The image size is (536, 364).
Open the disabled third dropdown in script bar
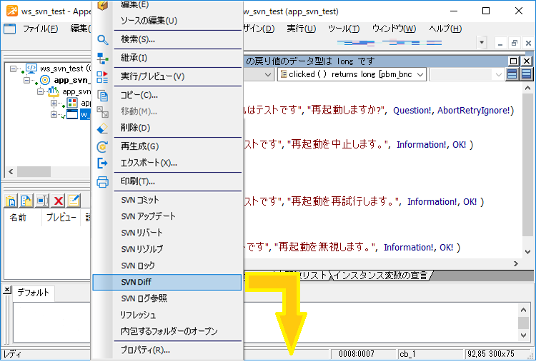[x=498, y=74]
